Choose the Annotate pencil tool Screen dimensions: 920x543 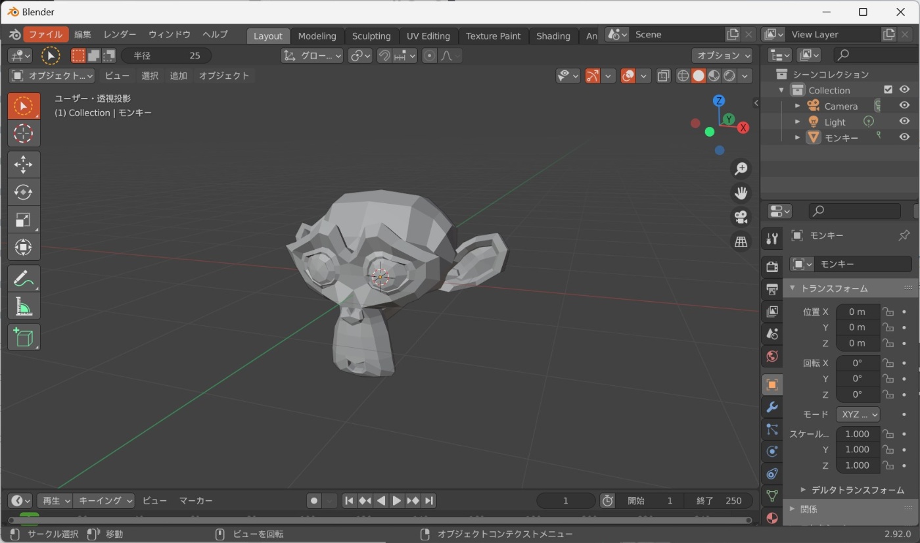24,279
